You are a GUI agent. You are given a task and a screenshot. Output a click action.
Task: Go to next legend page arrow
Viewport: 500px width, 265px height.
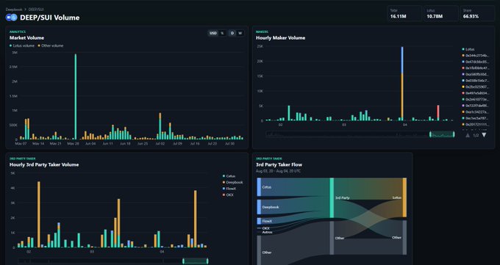(484, 135)
